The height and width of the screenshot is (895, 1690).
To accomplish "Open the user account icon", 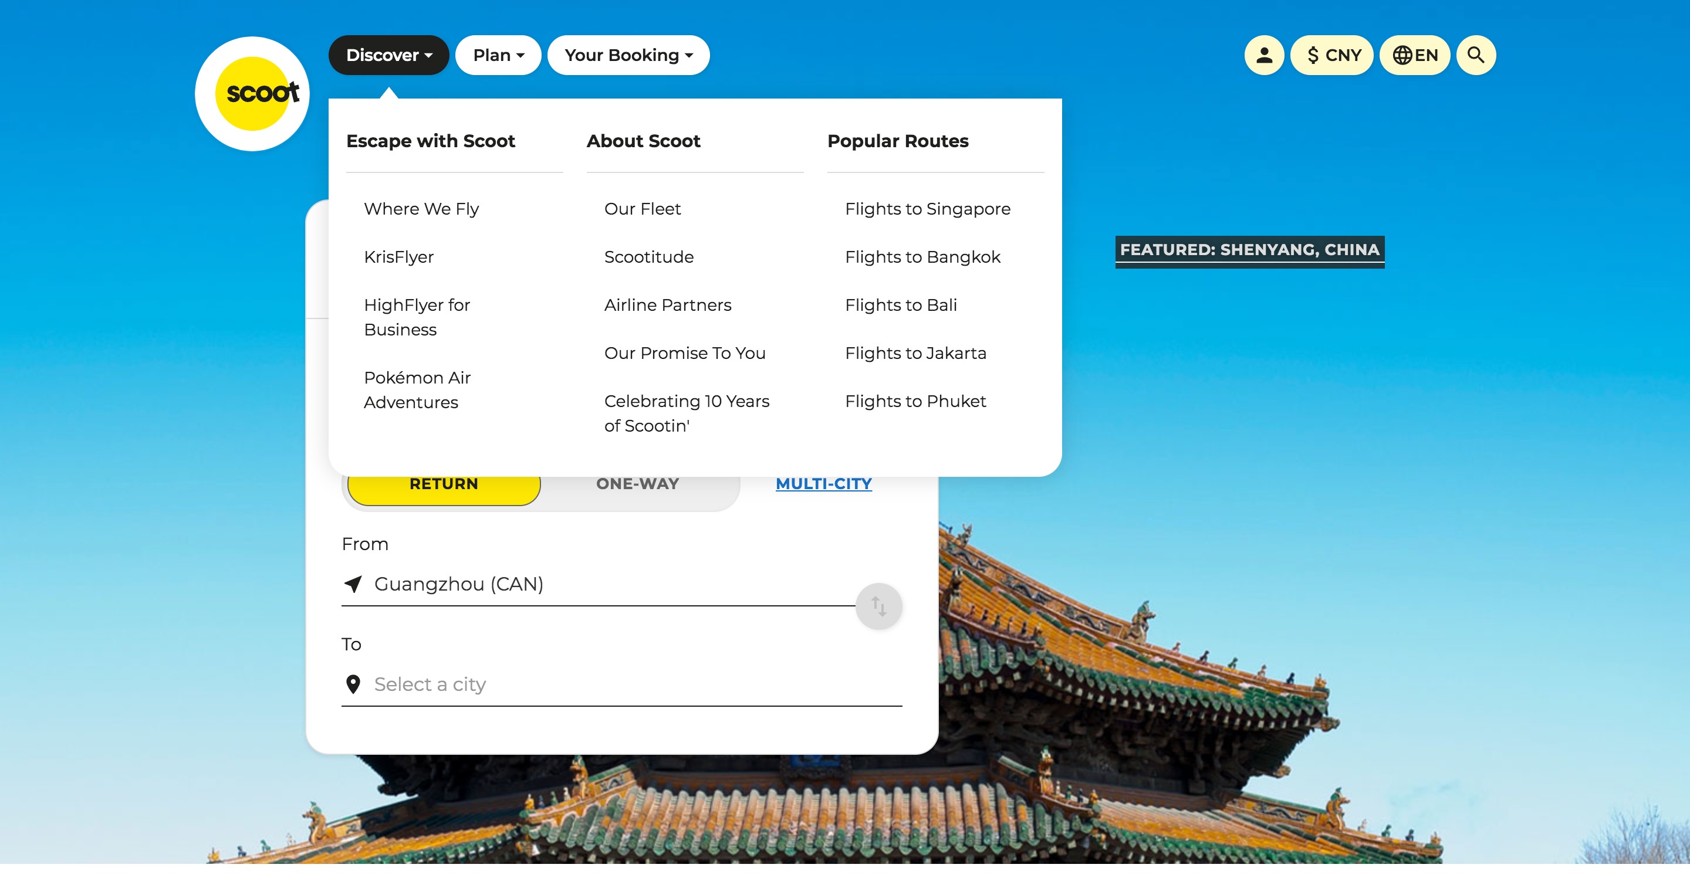I will click(1263, 55).
